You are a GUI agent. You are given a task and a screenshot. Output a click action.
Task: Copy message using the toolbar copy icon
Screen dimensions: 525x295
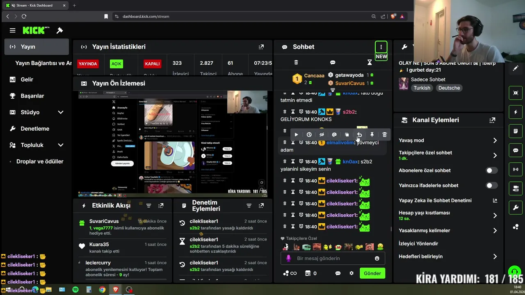click(x=347, y=134)
